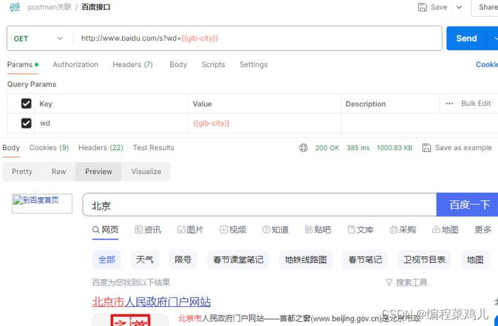Select the 网页 search tab
The width and height of the screenshot is (498, 326).
[105, 230]
